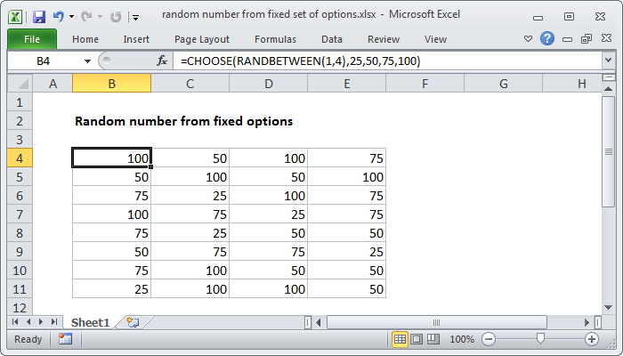Minimize the ribbon with heart-shaped caret icon
Viewport: 623px width, 356px height.
(528, 38)
